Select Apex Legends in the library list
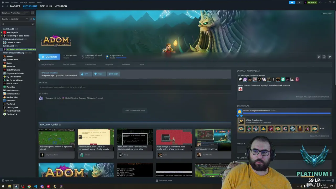The height and width of the screenshot is (189, 336). [x=12, y=32]
